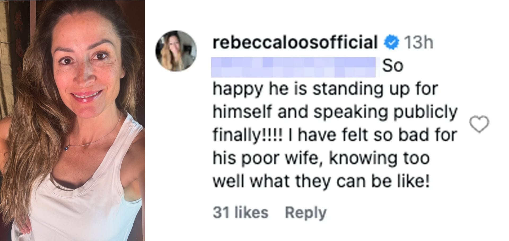Click the 13h comment timestamp
Viewport: 509px width, 241px height.
pos(418,43)
